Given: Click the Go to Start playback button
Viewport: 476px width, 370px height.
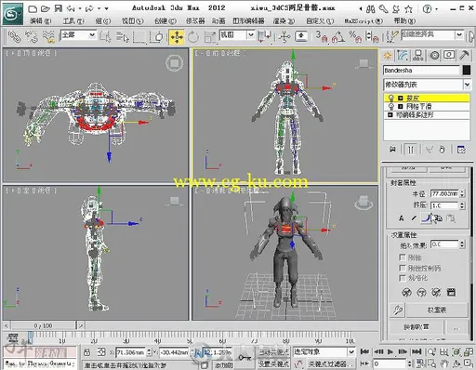Looking at the screenshot, I should click(364, 351).
